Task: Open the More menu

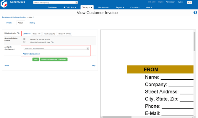Action: click(149, 7)
